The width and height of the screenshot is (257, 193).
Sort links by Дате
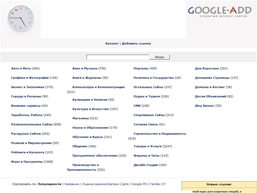[125, 184]
